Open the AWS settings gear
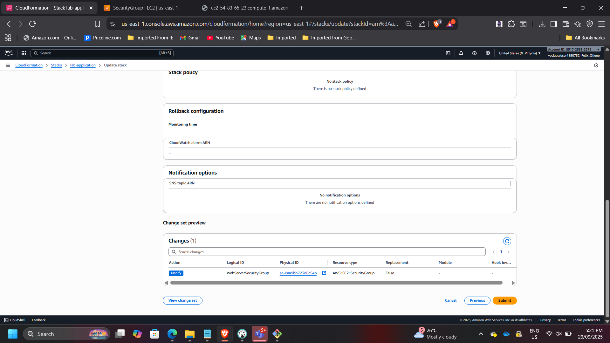Viewport: 610px width, 343px height. (x=488, y=53)
